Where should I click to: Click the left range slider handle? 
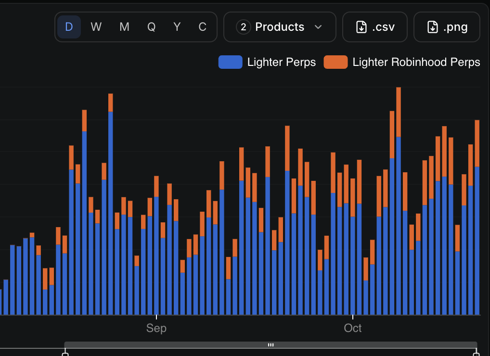tap(65, 354)
